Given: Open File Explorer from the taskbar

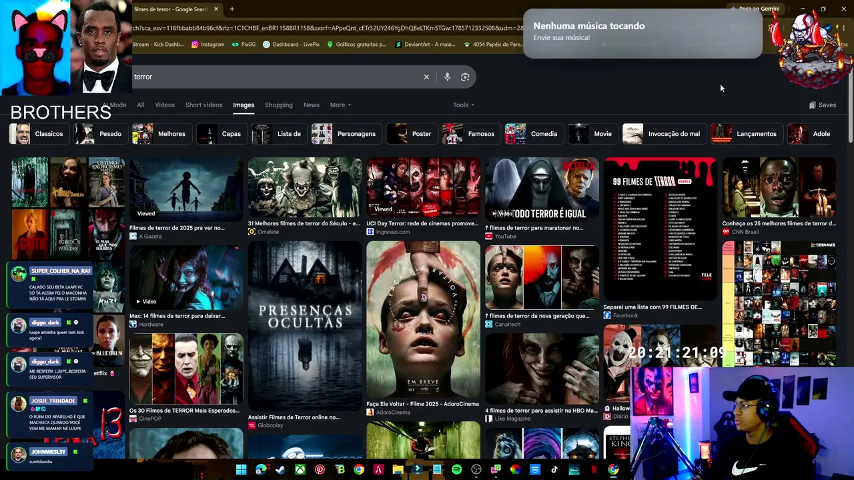Looking at the screenshot, I should [398, 470].
